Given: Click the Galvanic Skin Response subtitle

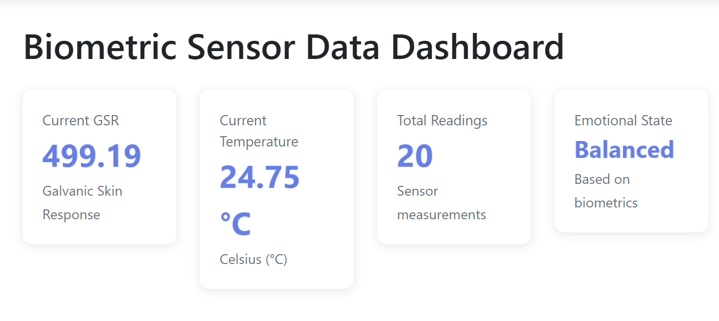Looking at the screenshot, I should pyautogui.click(x=82, y=203).
